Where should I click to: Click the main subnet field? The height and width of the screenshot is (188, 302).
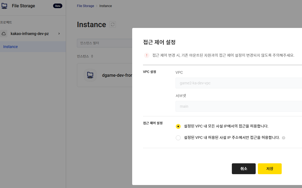(x=238, y=106)
